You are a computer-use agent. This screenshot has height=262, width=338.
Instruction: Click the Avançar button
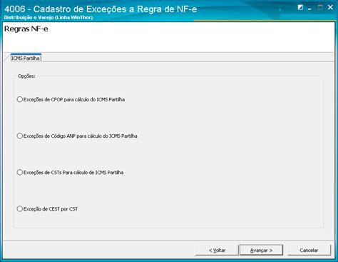pyautogui.click(x=261, y=250)
